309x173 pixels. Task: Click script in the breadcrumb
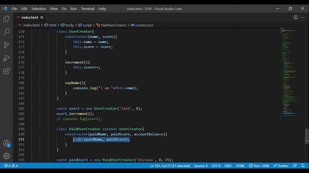[87, 25]
